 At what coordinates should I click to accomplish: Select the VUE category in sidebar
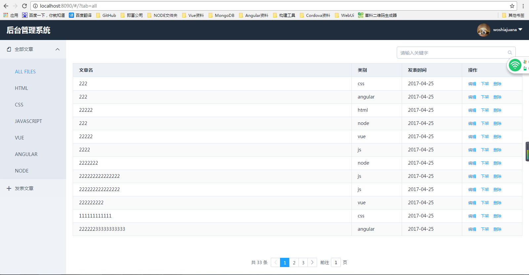pos(20,138)
